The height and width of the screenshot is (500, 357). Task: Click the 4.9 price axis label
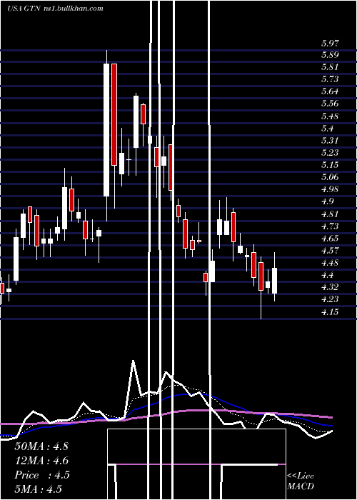pos(327,201)
